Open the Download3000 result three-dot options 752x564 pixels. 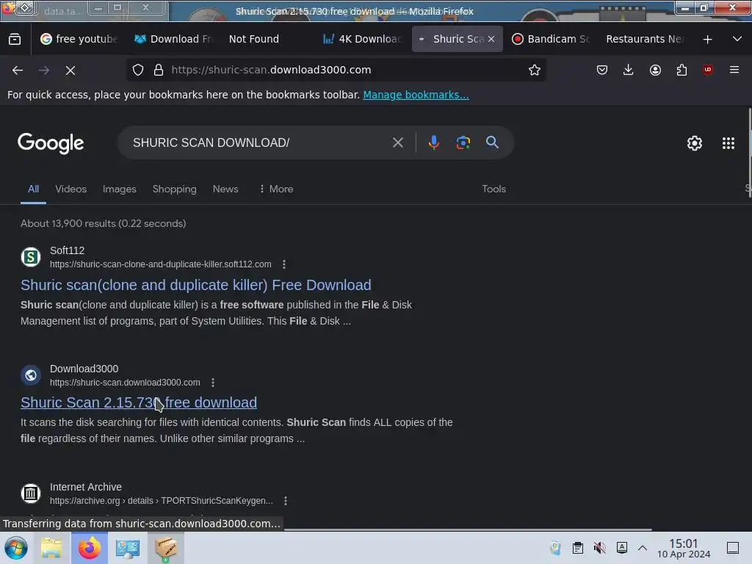[213, 382]
